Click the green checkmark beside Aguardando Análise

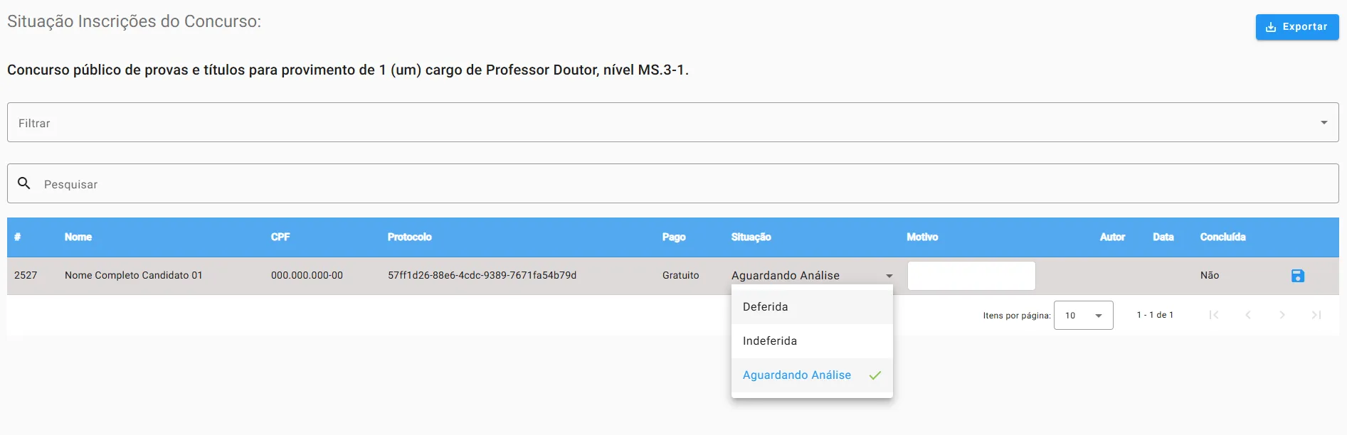point(875,375)
